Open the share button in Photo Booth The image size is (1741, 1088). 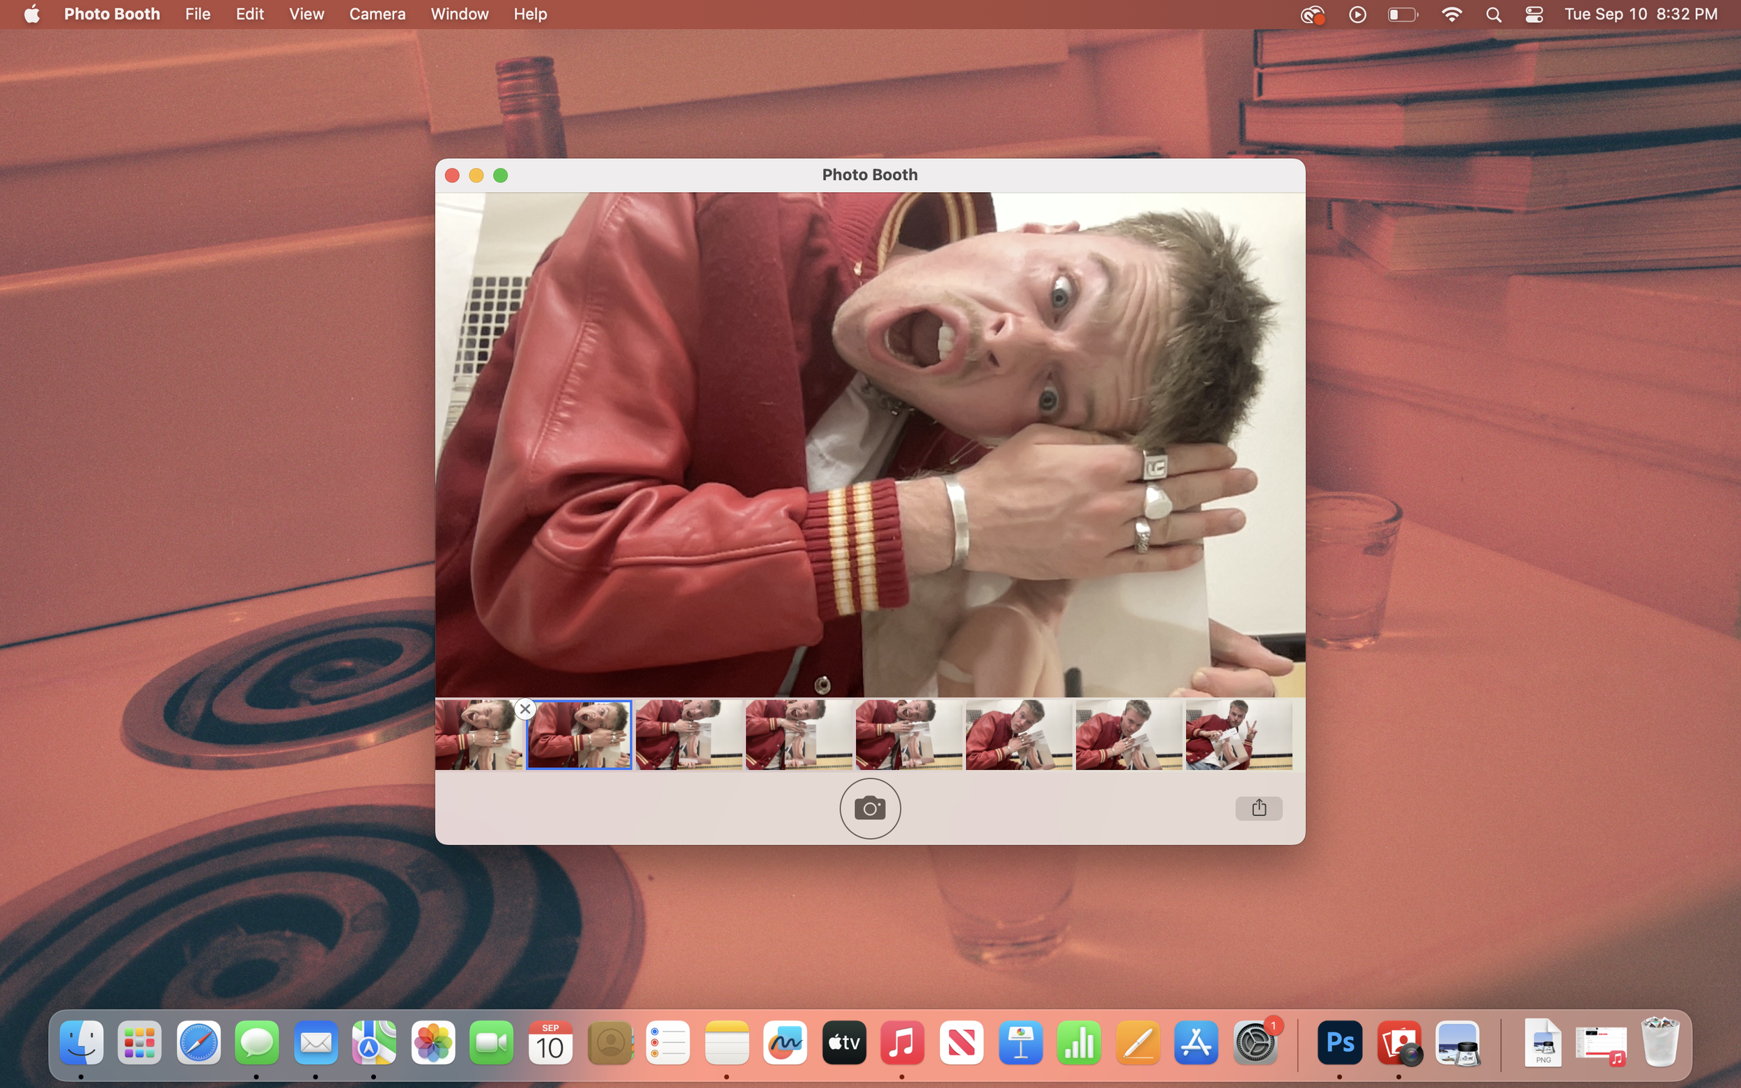1258,808
